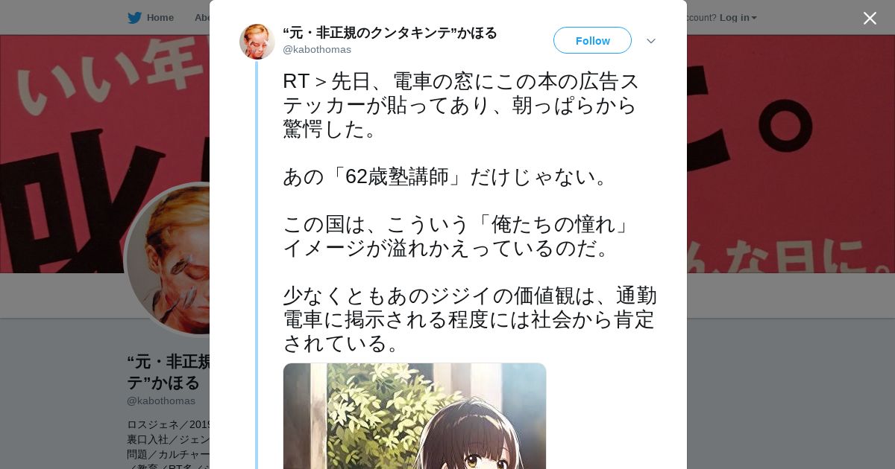Open the About item in the top bar

pyautogui.click(x=201, y=18)
